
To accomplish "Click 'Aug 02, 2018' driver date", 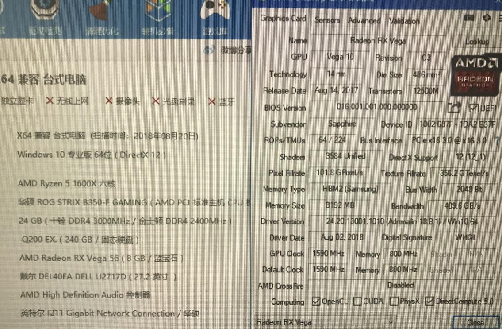I will point(342,237).
